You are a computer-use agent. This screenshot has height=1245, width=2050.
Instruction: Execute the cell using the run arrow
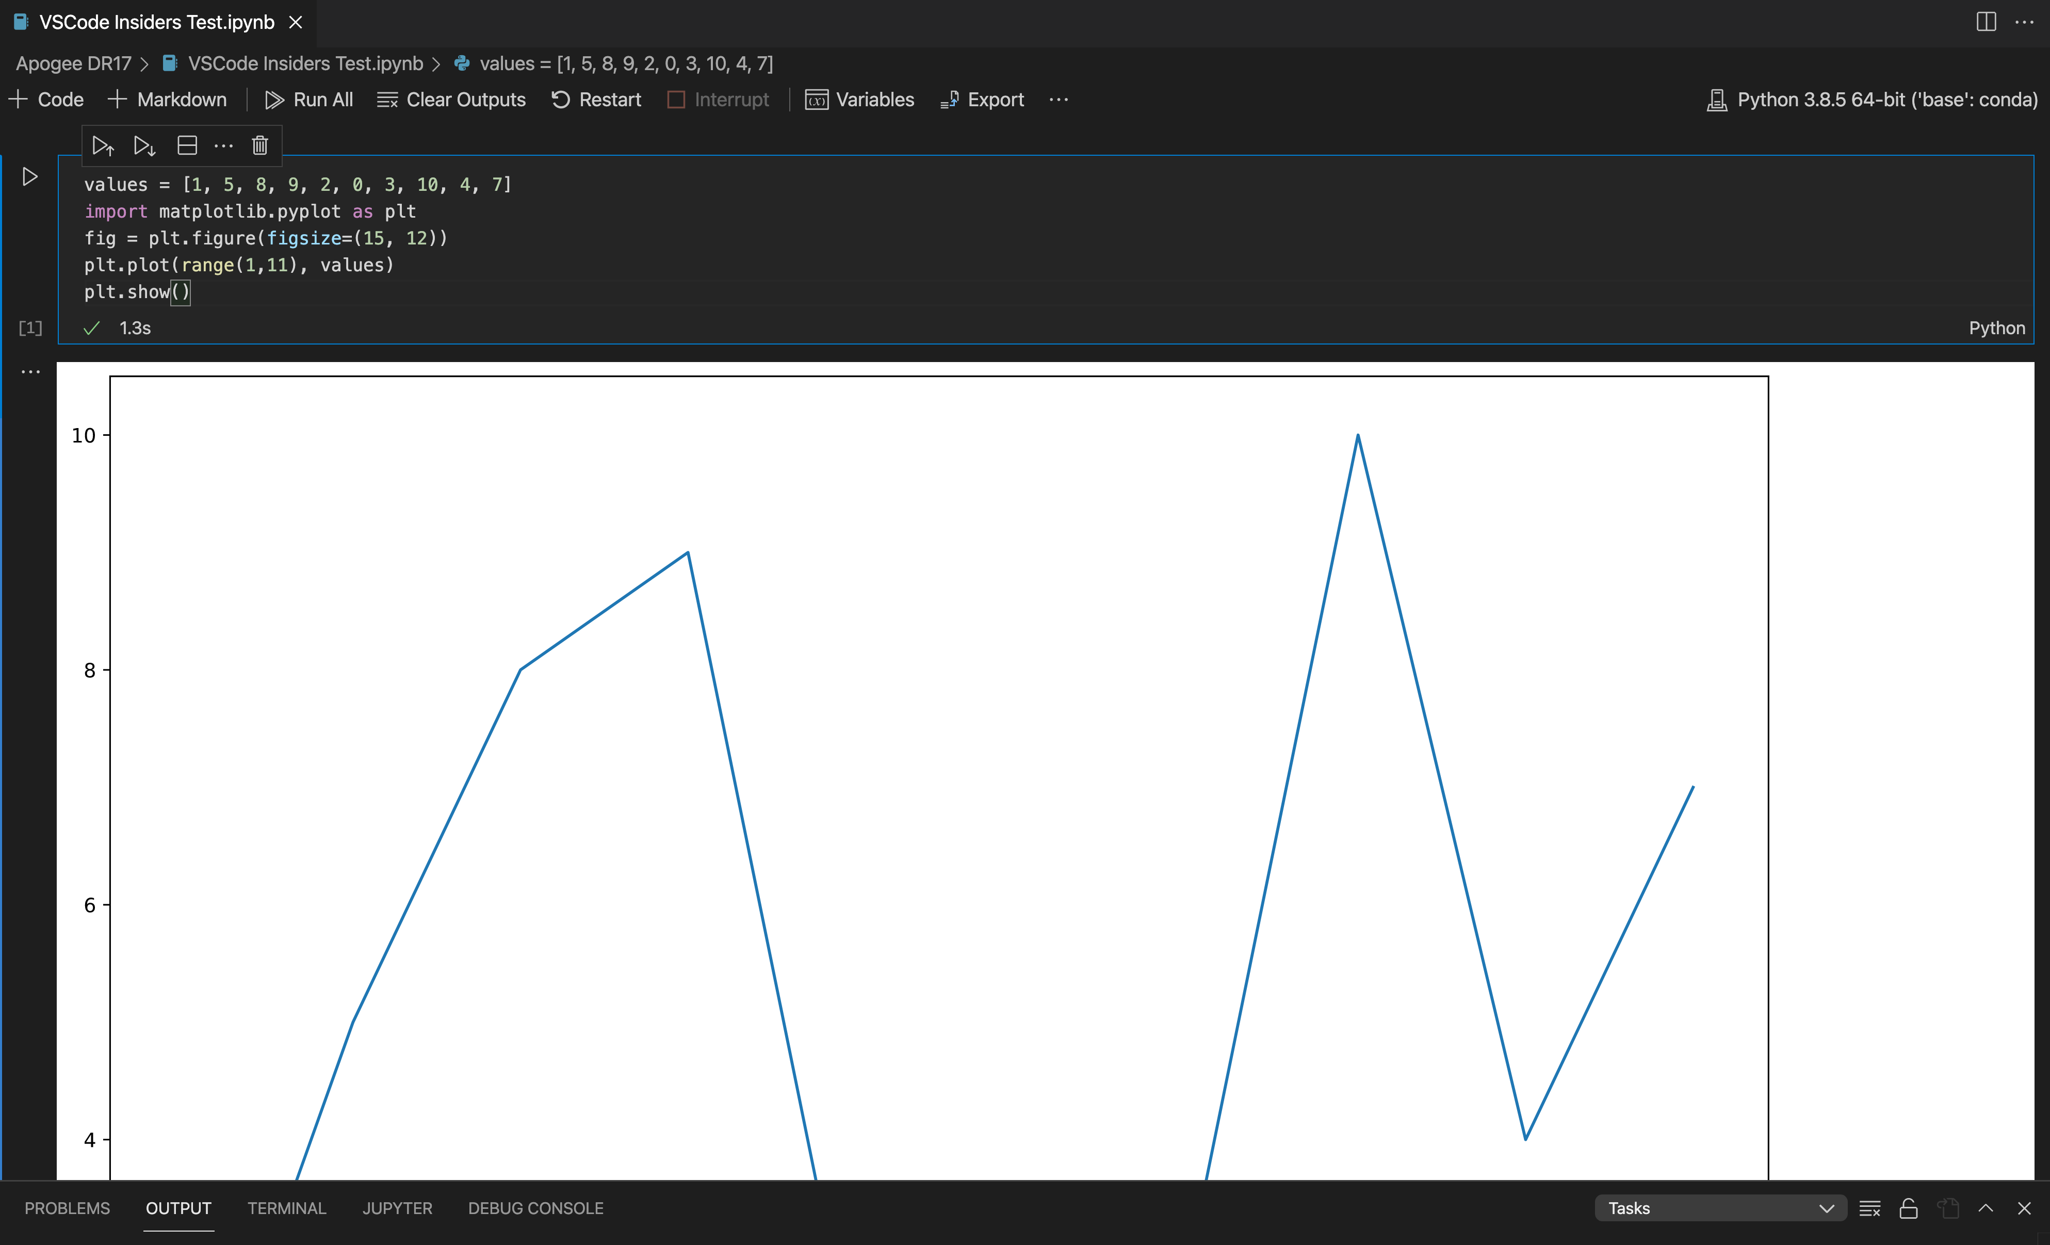pos(30,175)
